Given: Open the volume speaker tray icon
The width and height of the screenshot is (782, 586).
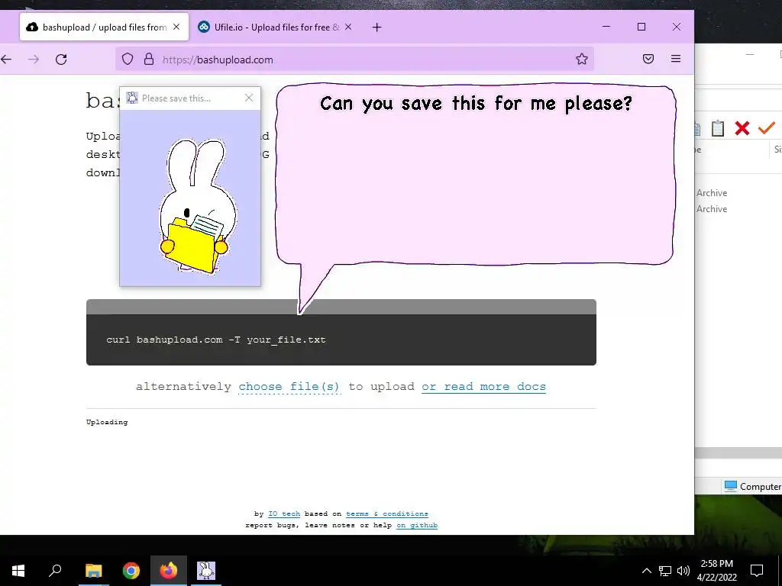Looking at the screenshot, I should [x=683, y=571].
